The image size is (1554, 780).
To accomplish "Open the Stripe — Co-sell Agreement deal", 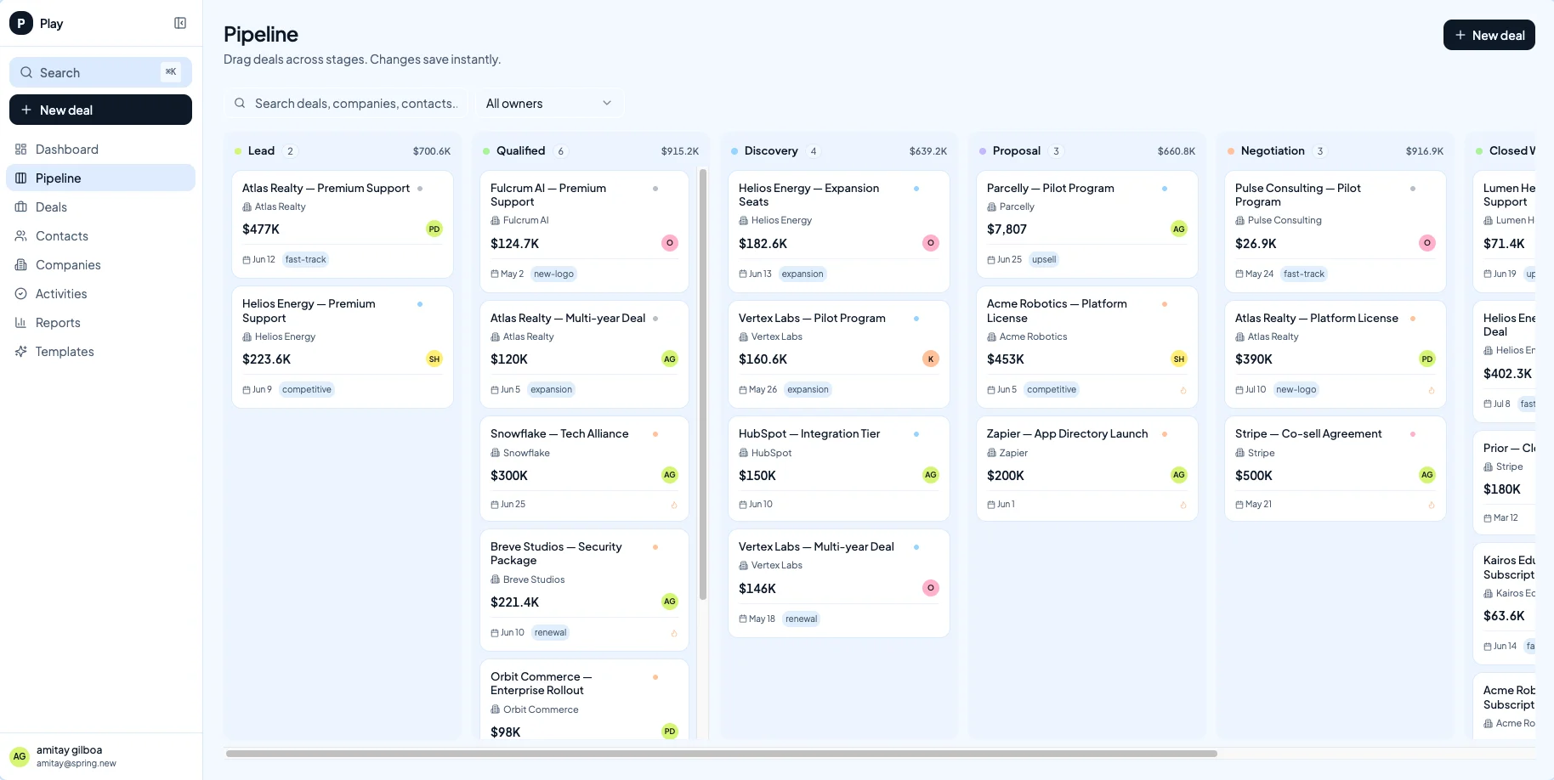I will point(1336,468).
